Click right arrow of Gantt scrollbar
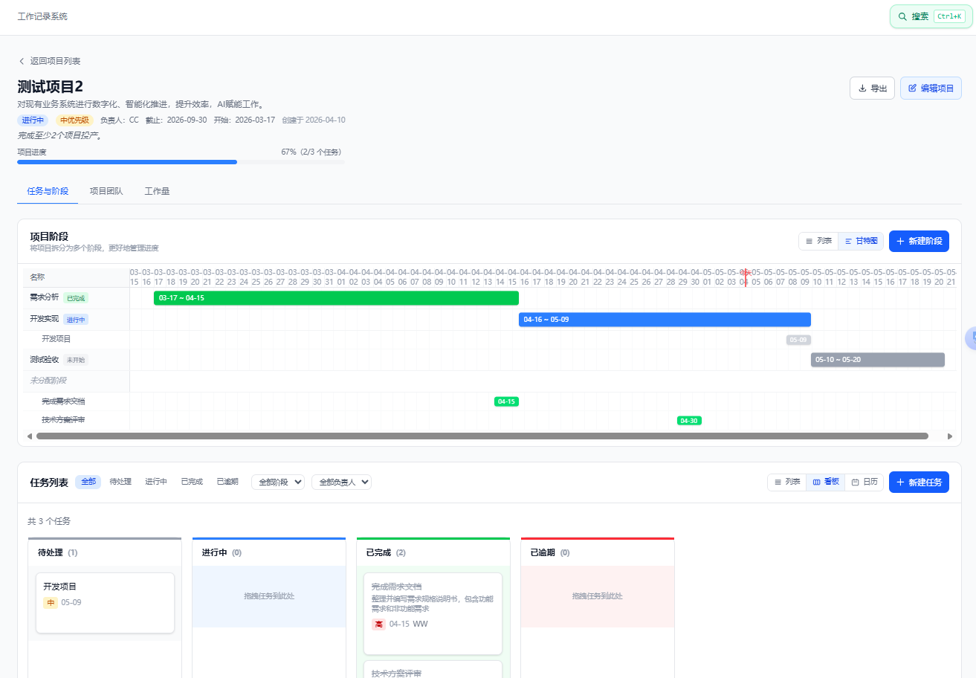The image size is (976, 678). point(950,436)
